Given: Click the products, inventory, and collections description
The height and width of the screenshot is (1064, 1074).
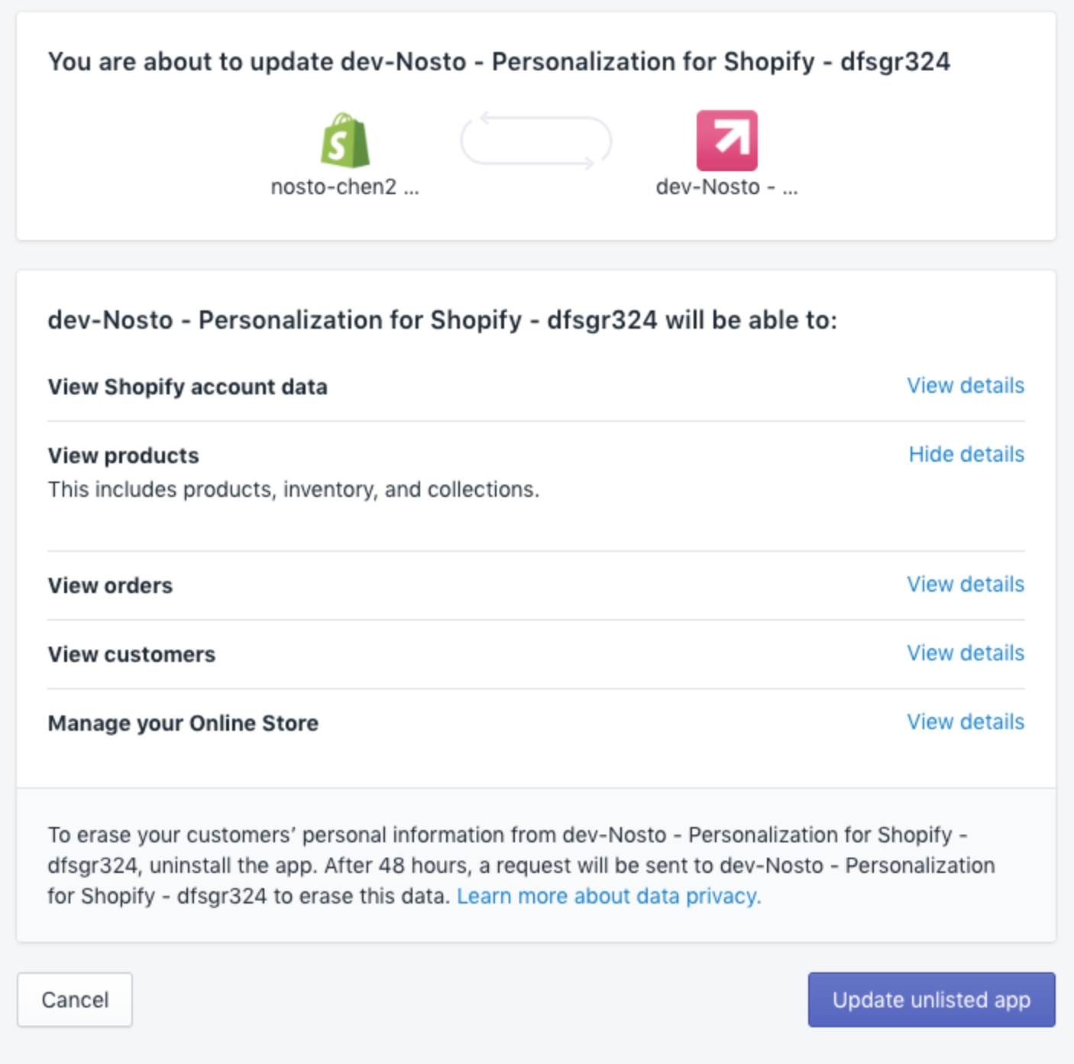Looking at the screenshot, I should 293,489.
